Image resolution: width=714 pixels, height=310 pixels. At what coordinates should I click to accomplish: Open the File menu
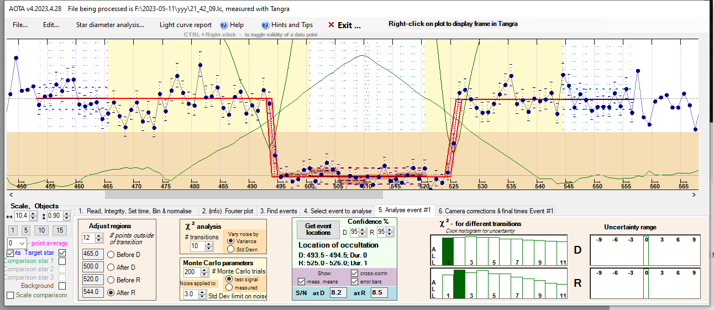20,25
